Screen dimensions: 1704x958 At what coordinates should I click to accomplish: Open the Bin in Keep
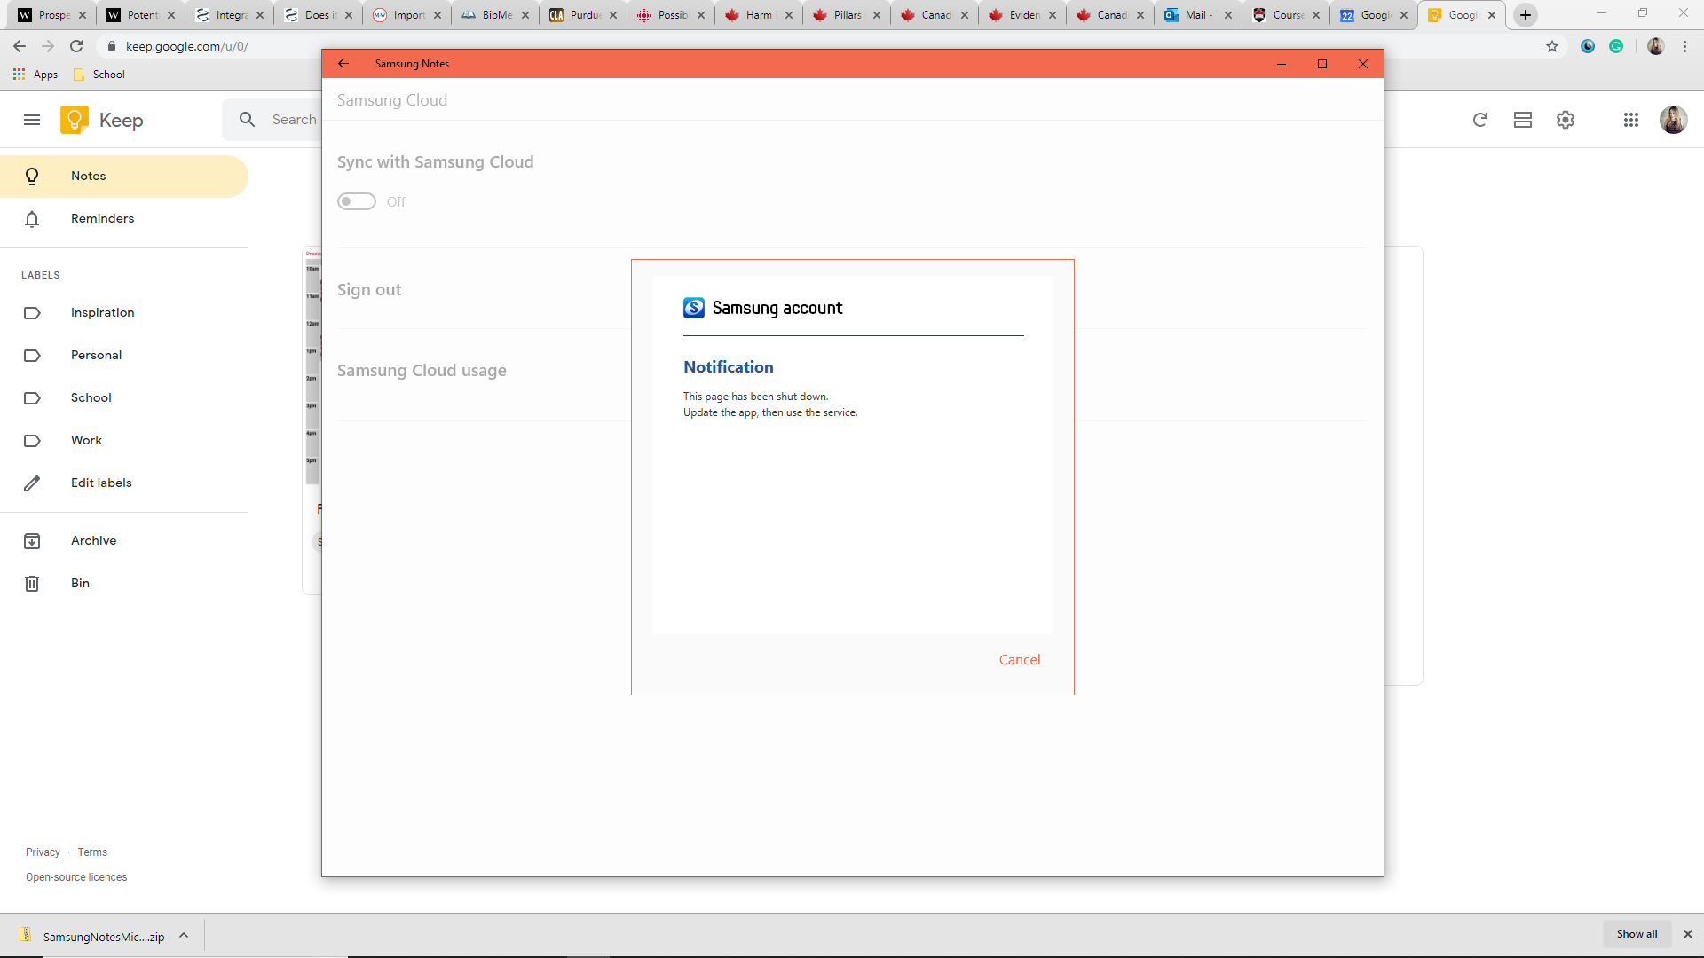[124, 583]
